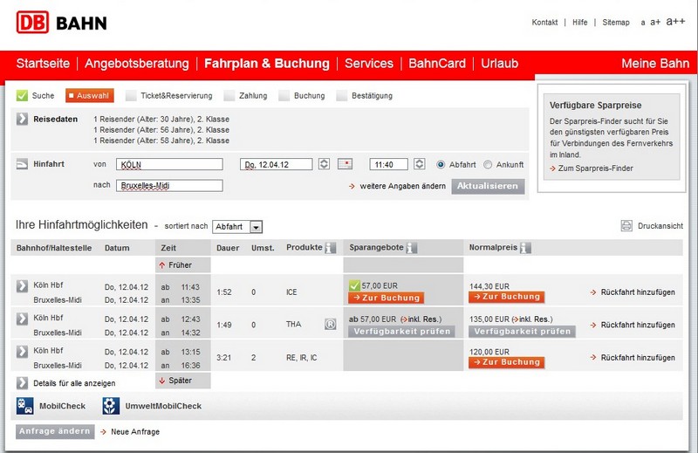698x453 pixels.
Task: Click Verfügbarkeit prüfen for 135,00 EUR
Action: tap(522, 332)
